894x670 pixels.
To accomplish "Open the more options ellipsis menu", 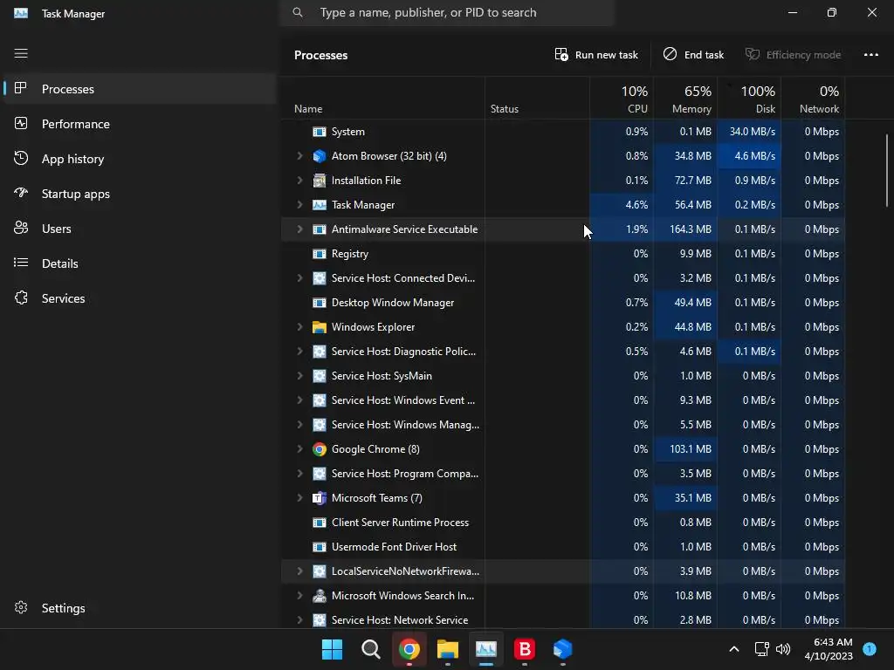I will coord(870,55).
